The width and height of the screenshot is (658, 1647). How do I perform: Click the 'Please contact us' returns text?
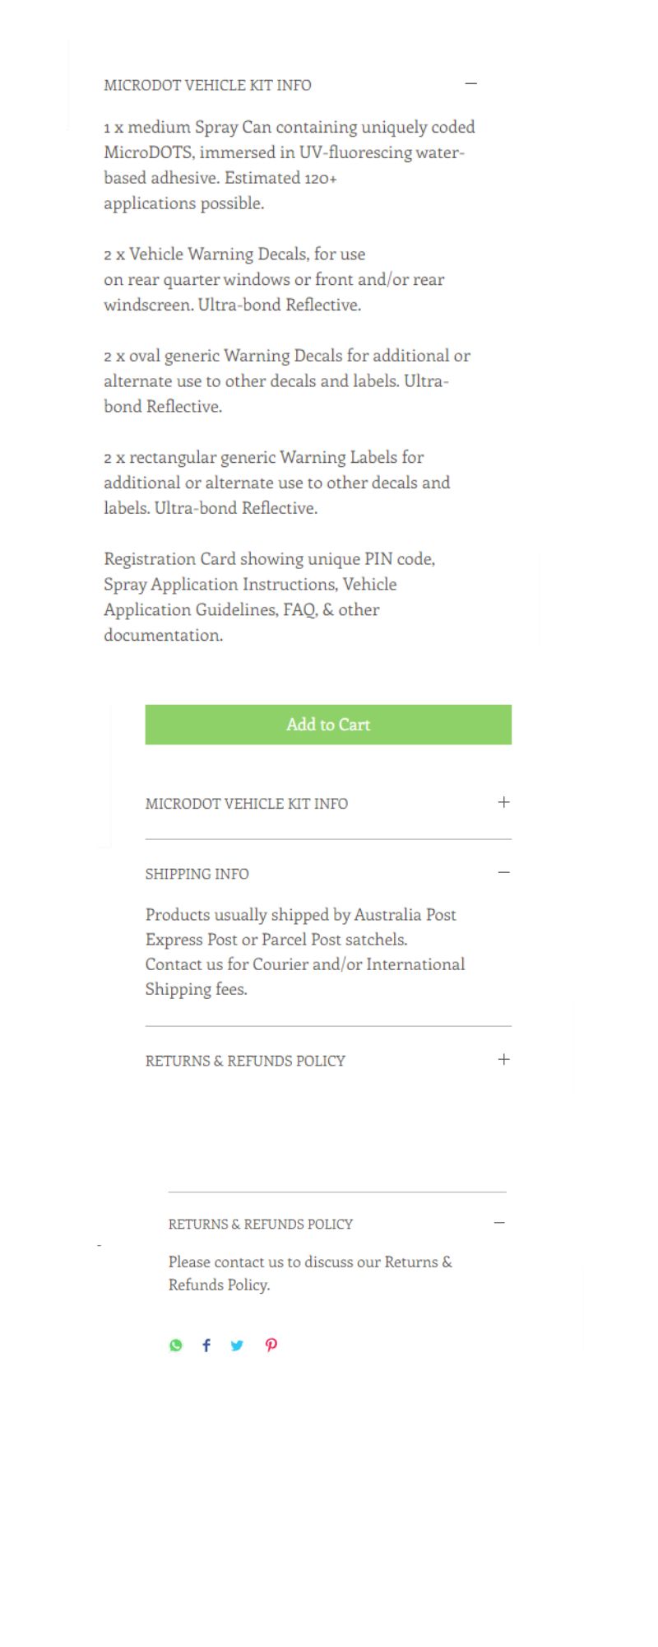tap(310, 1273)
